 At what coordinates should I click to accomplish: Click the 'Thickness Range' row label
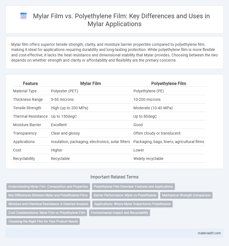(28, 99)
